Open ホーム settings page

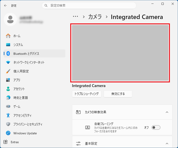coord(35,36)
